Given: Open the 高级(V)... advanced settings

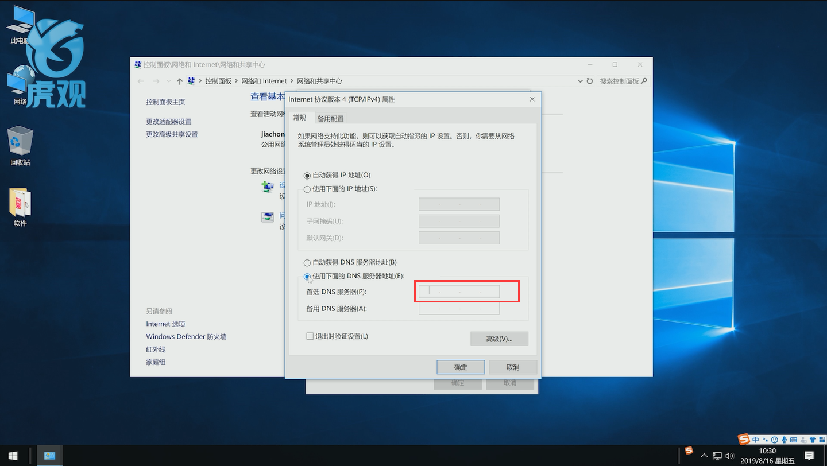Looking at the screenshot, I should (x=499, y=339).
